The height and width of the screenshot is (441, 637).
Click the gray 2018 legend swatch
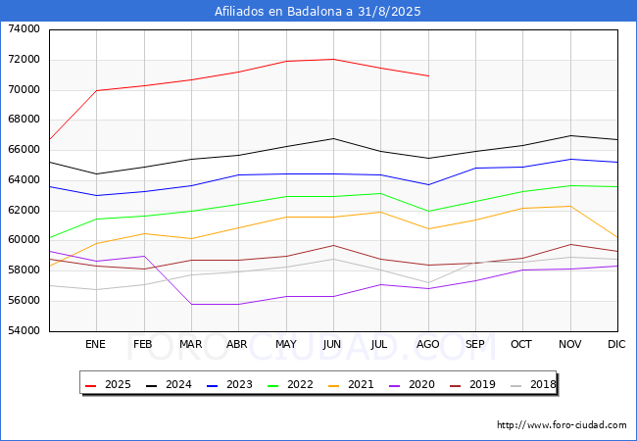pyautogui.click(x=515, y=385)
